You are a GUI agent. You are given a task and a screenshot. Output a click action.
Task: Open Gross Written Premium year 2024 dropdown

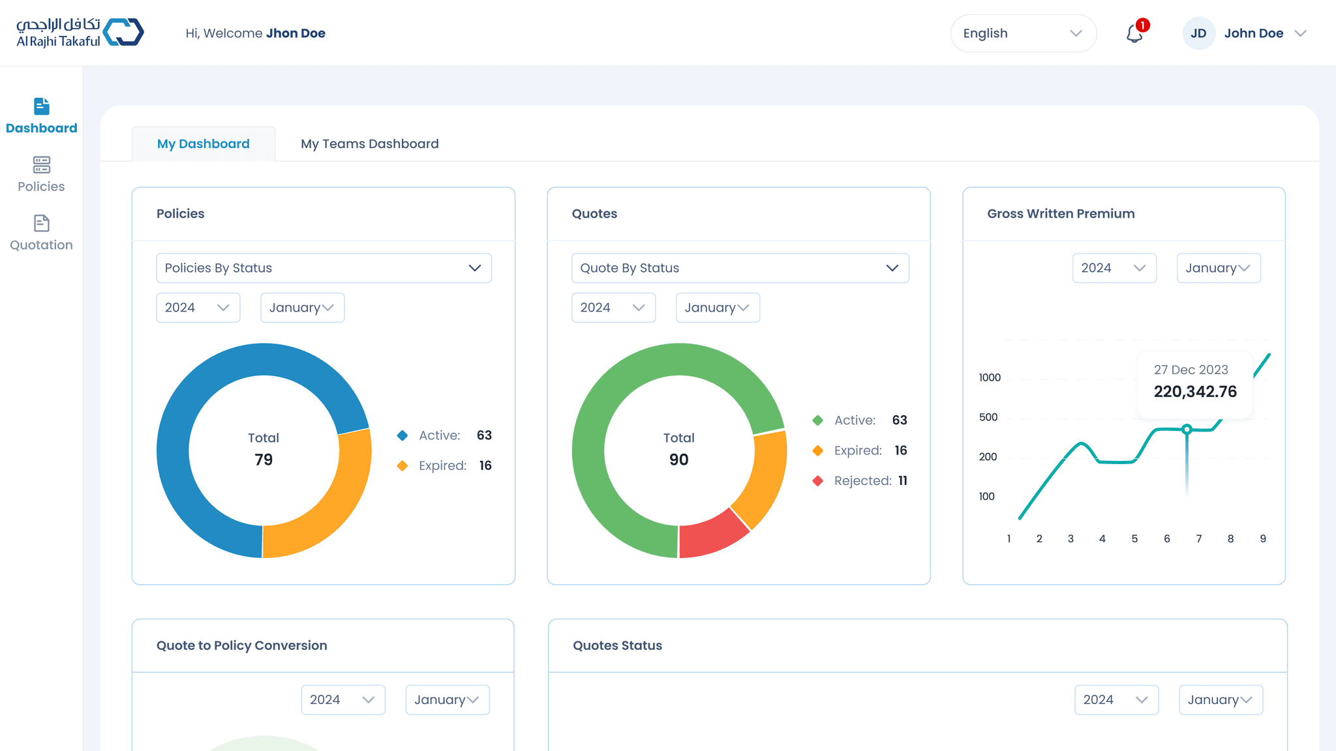[x=1114, y=268]
